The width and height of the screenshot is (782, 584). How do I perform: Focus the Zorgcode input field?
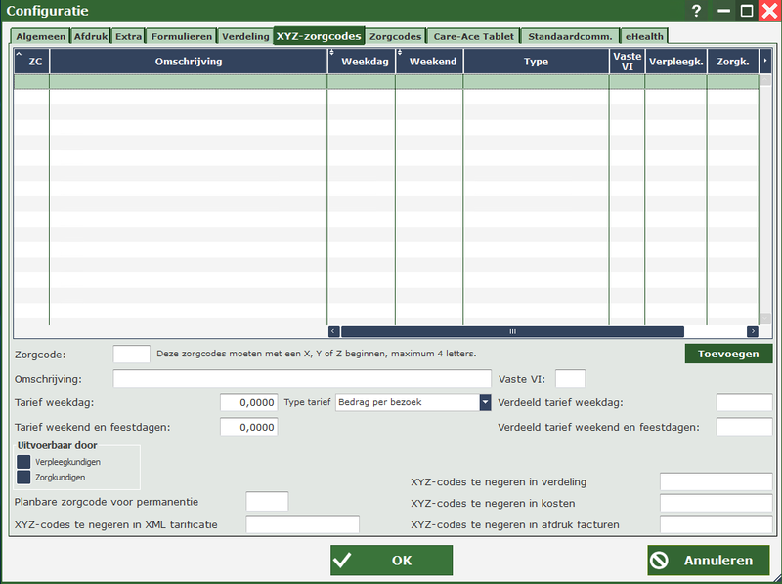[131, 354]
